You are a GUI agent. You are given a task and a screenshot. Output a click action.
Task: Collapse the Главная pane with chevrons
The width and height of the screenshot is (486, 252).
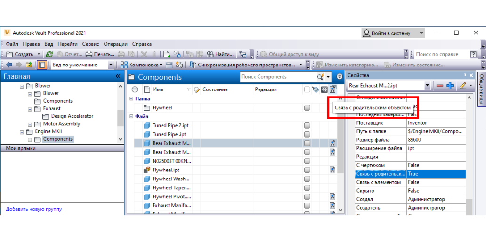(x=118, y=76)
